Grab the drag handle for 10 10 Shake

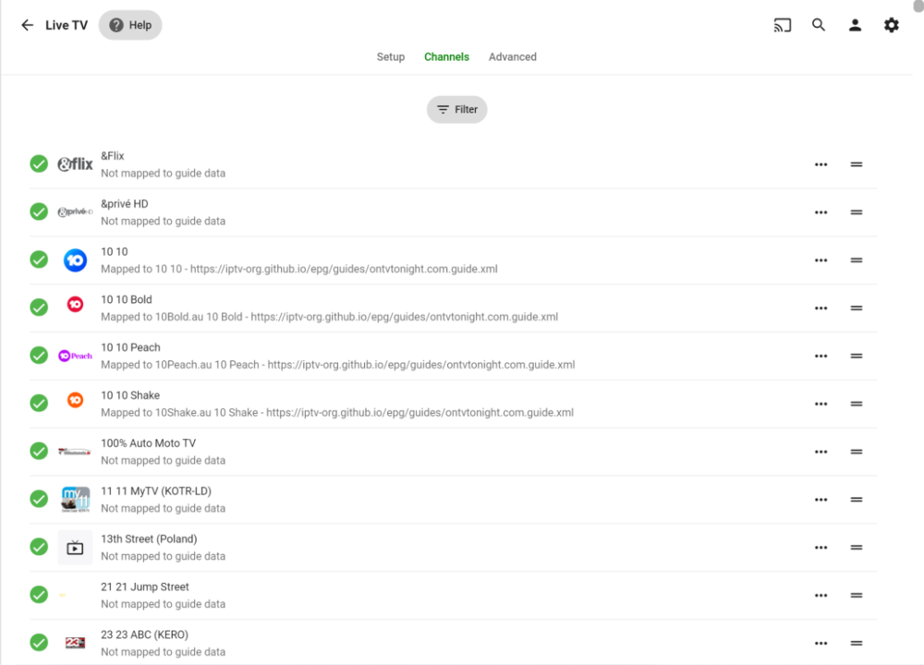(x=856, y=404)
